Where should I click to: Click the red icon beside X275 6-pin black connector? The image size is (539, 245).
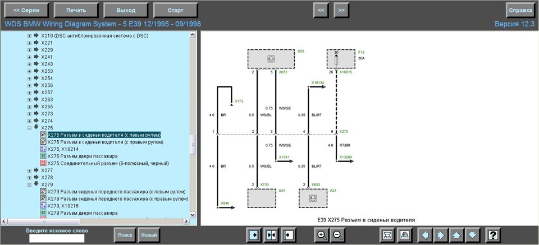(43, 163)
